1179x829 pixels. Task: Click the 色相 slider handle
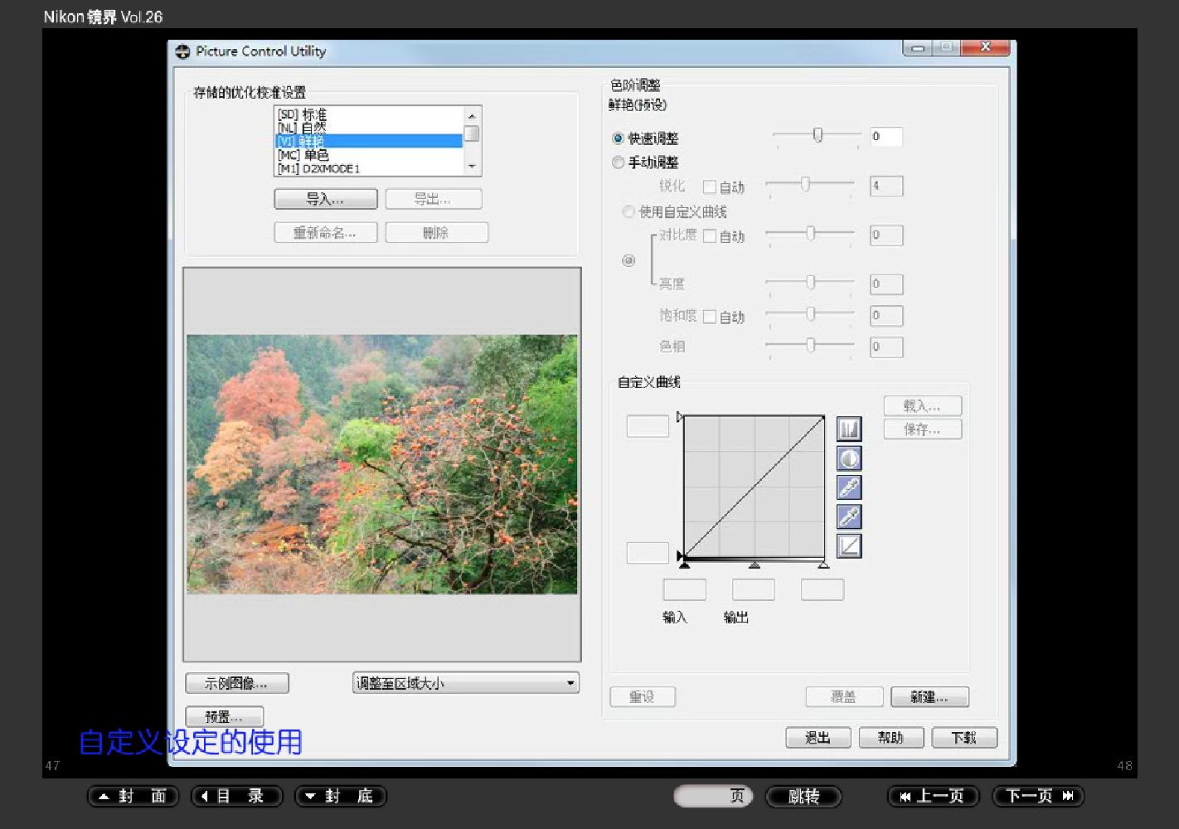tap(811, 345)
